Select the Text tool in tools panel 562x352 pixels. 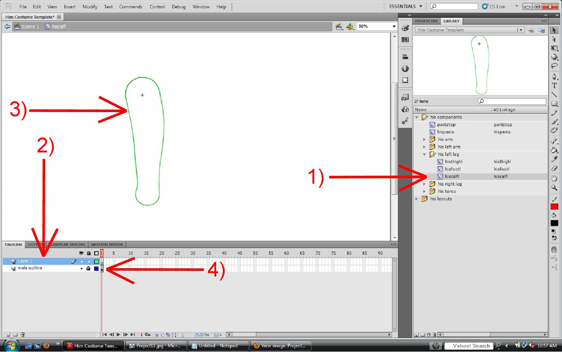click(x=554, y=85)
